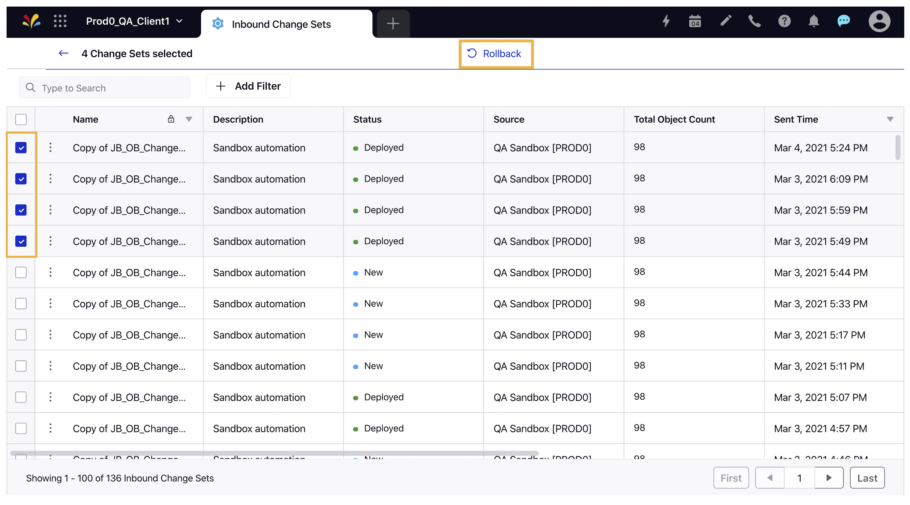Toggle the second selected change set checkbox
910x505 pixels.
pos(21,178)
